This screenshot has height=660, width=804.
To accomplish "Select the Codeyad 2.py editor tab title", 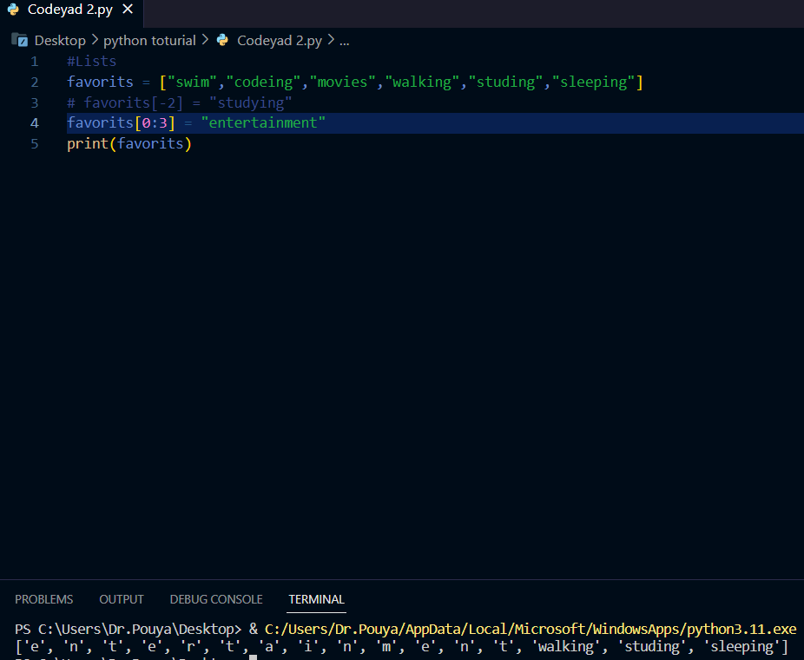I will [69, 10].
